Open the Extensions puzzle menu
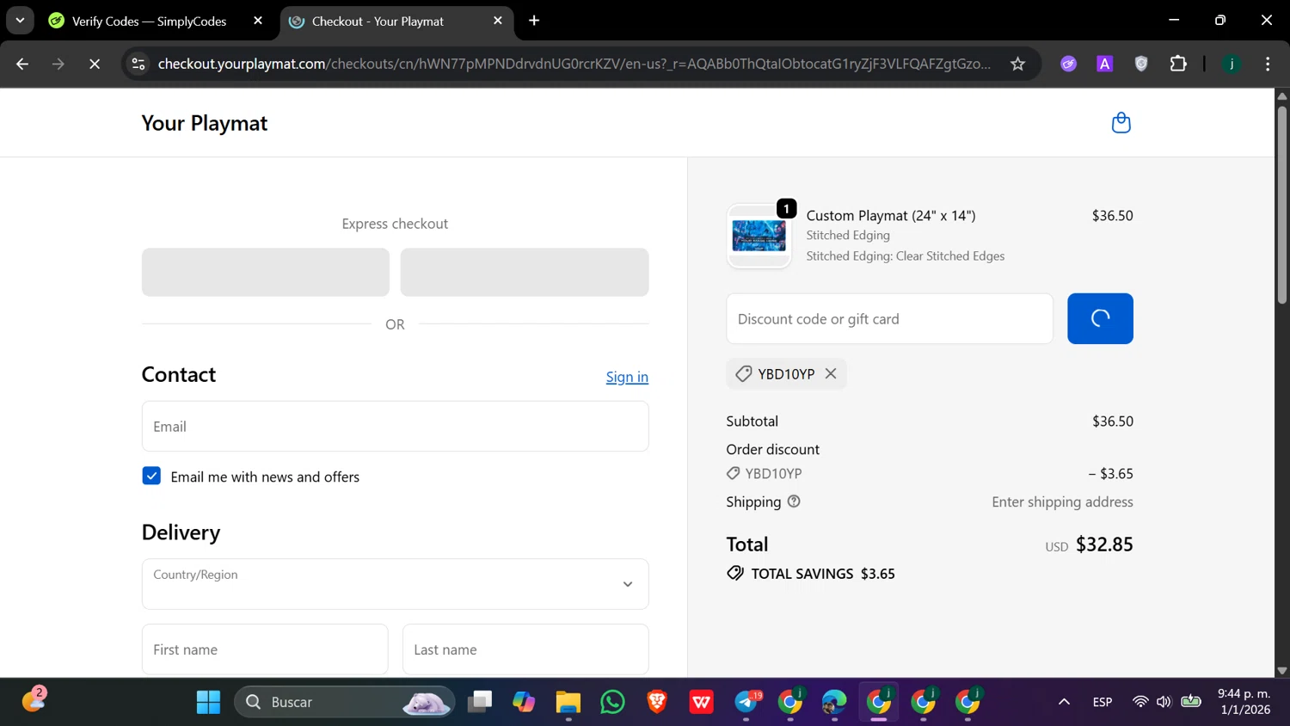Image resolution: width=1290 pixels, height=726 pixels. point(1178,64)
